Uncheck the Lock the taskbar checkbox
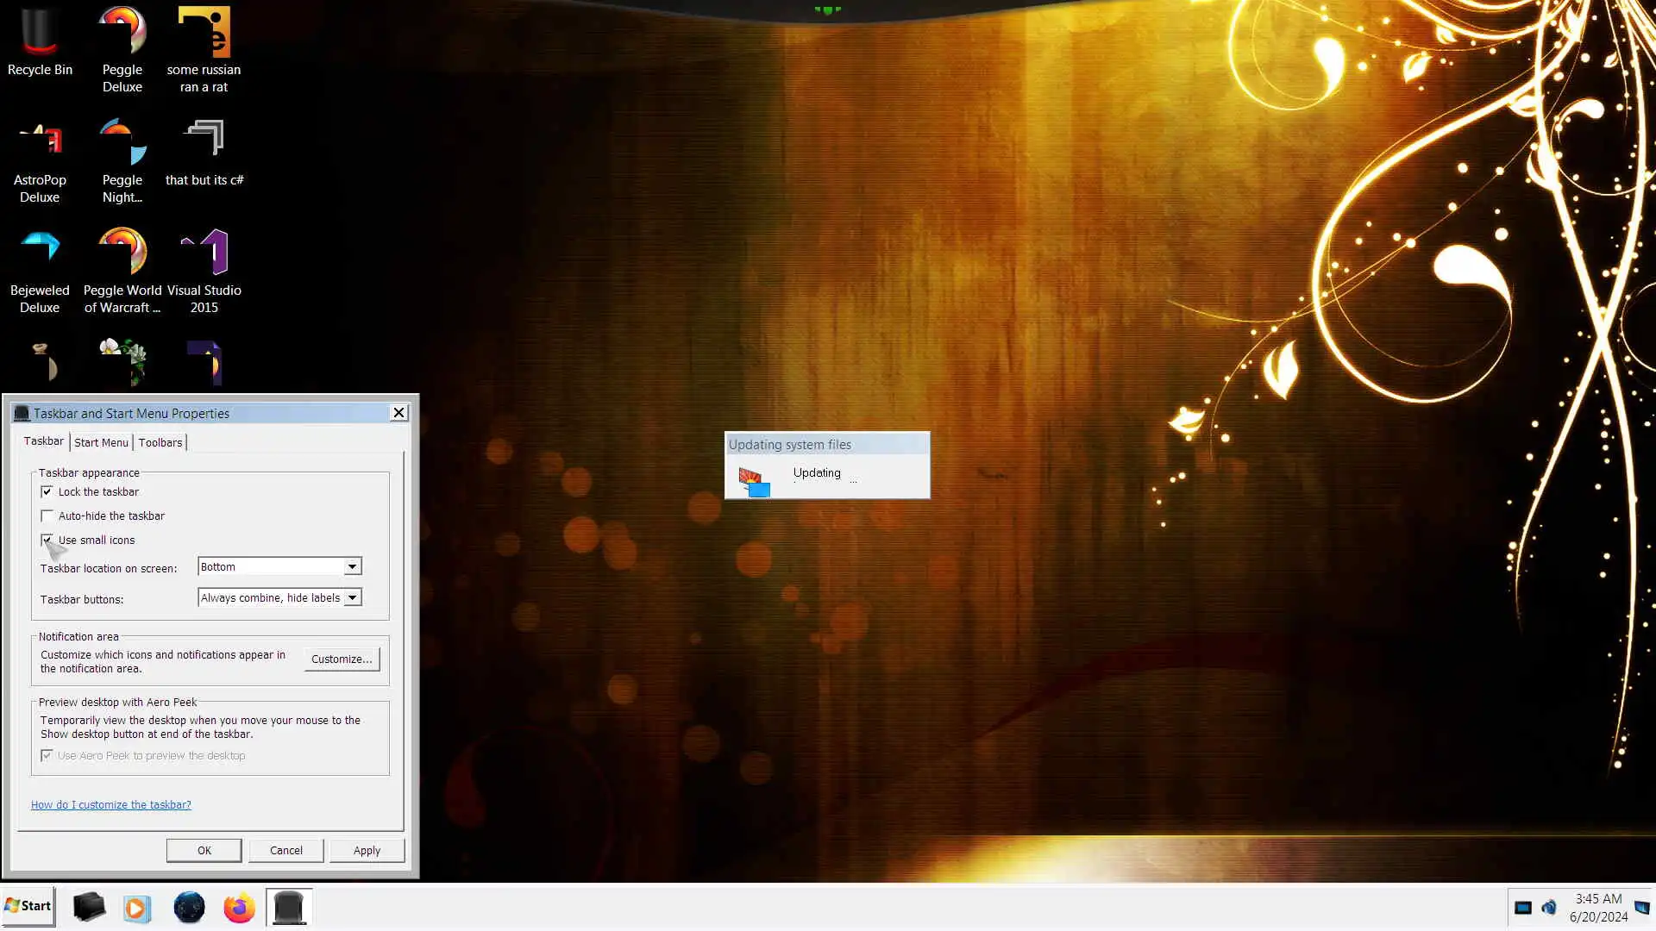 47,492
